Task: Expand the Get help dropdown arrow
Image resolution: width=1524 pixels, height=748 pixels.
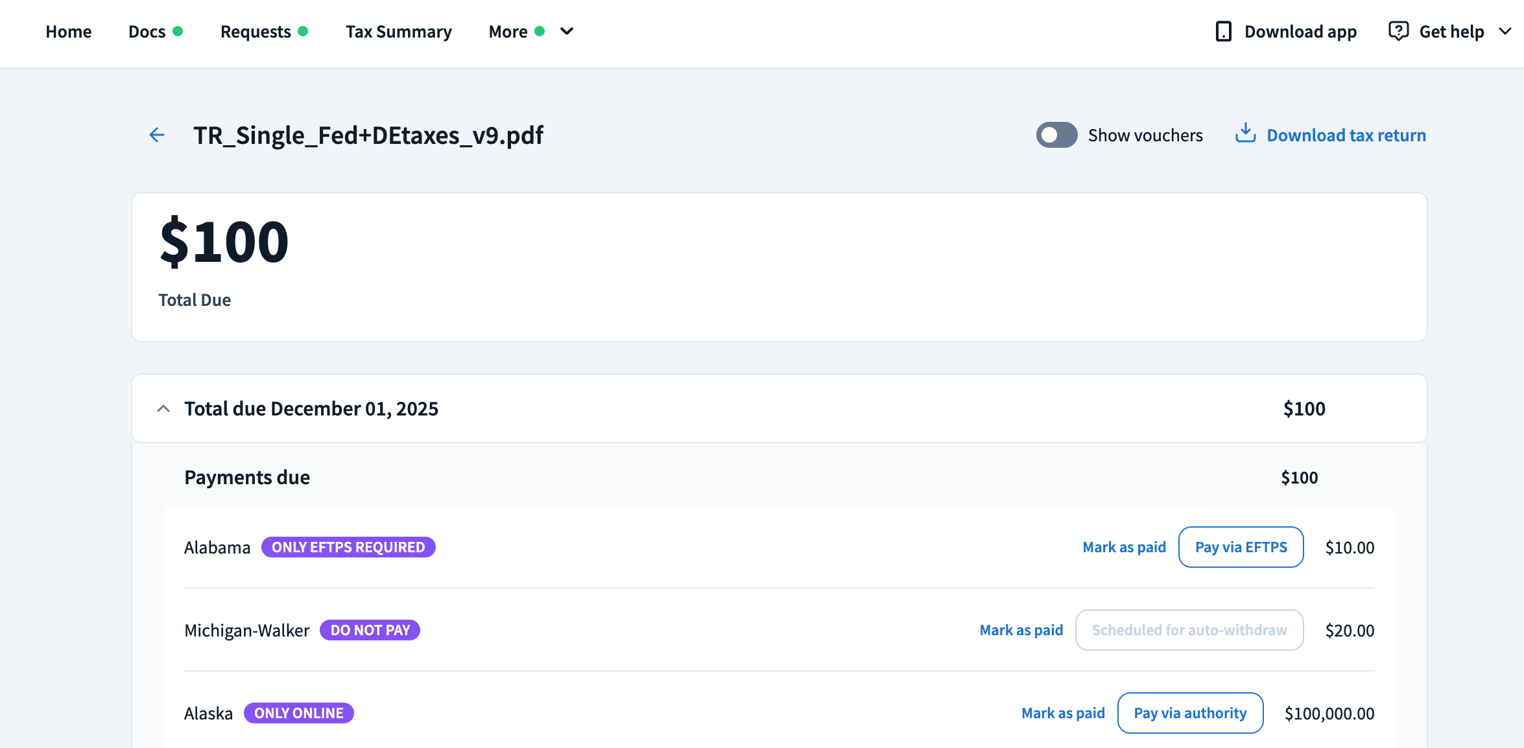Action: 1505,31
